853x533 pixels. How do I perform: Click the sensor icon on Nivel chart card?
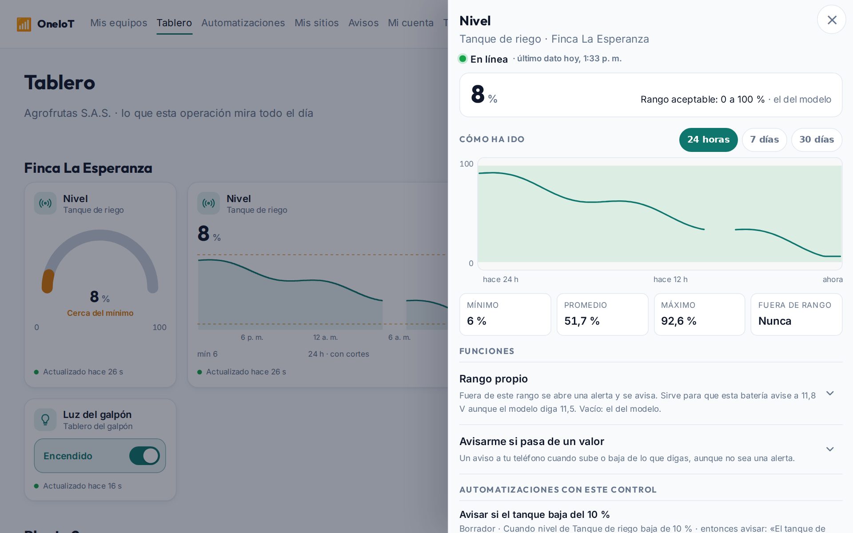(x=208, y=203)
